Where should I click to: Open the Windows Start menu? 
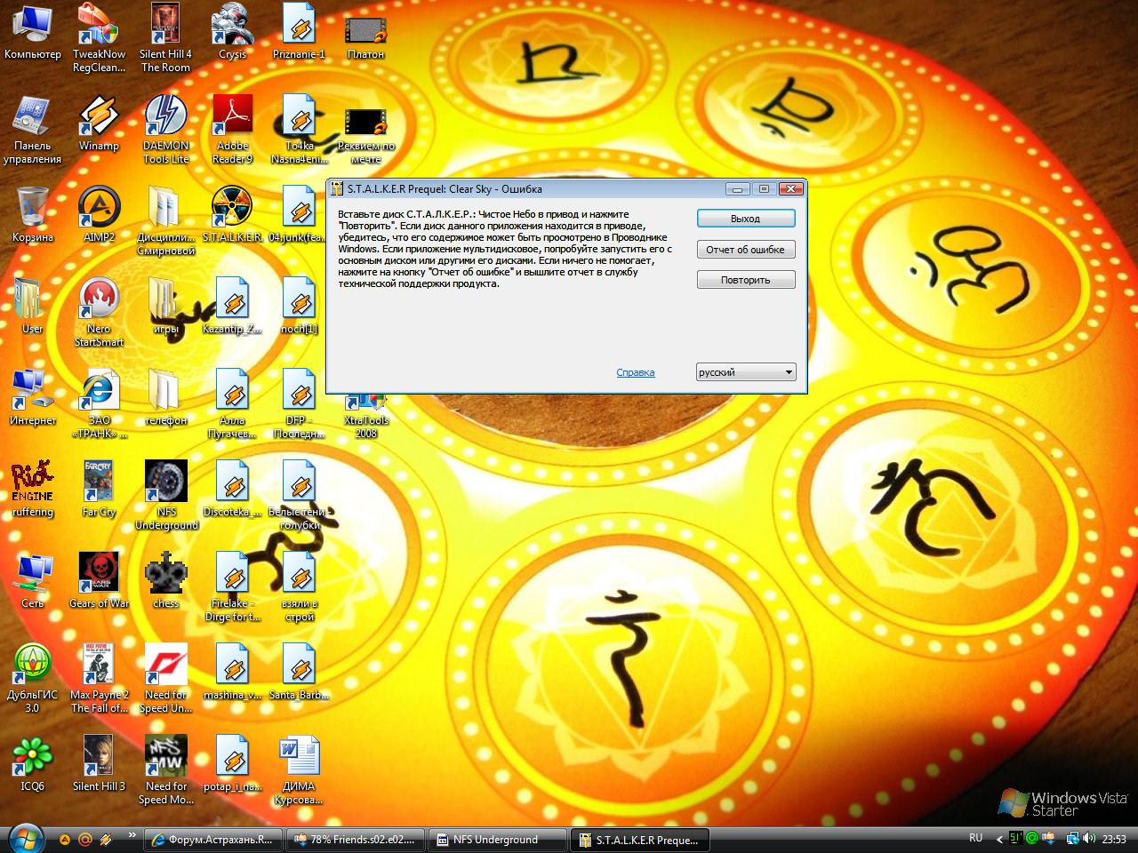coord(25,838)
